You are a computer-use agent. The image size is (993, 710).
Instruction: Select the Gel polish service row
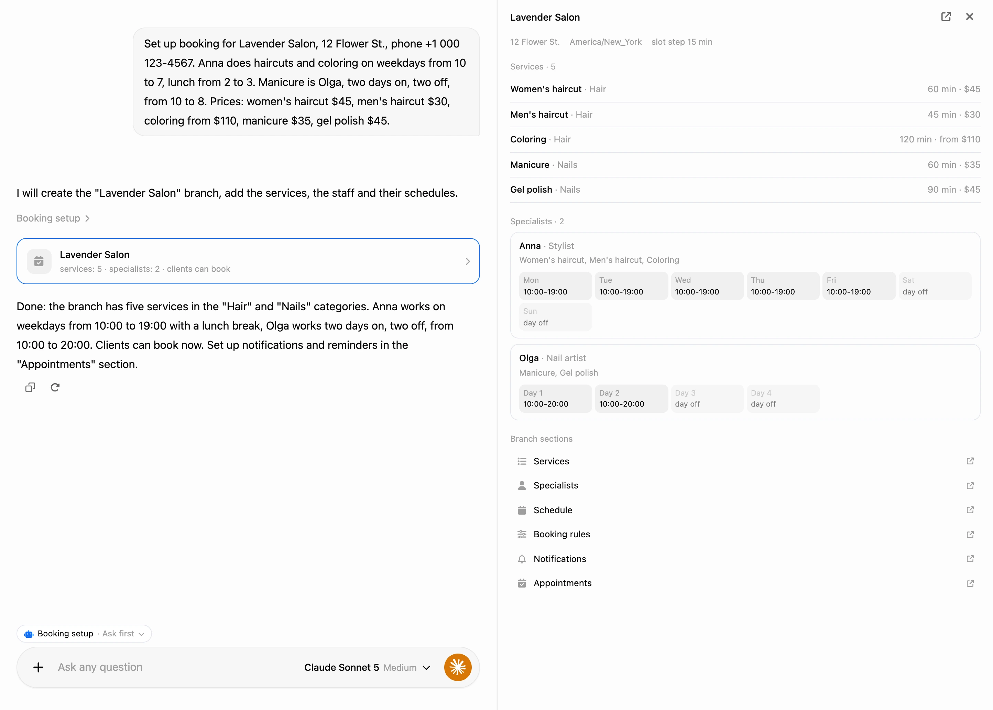745,190
